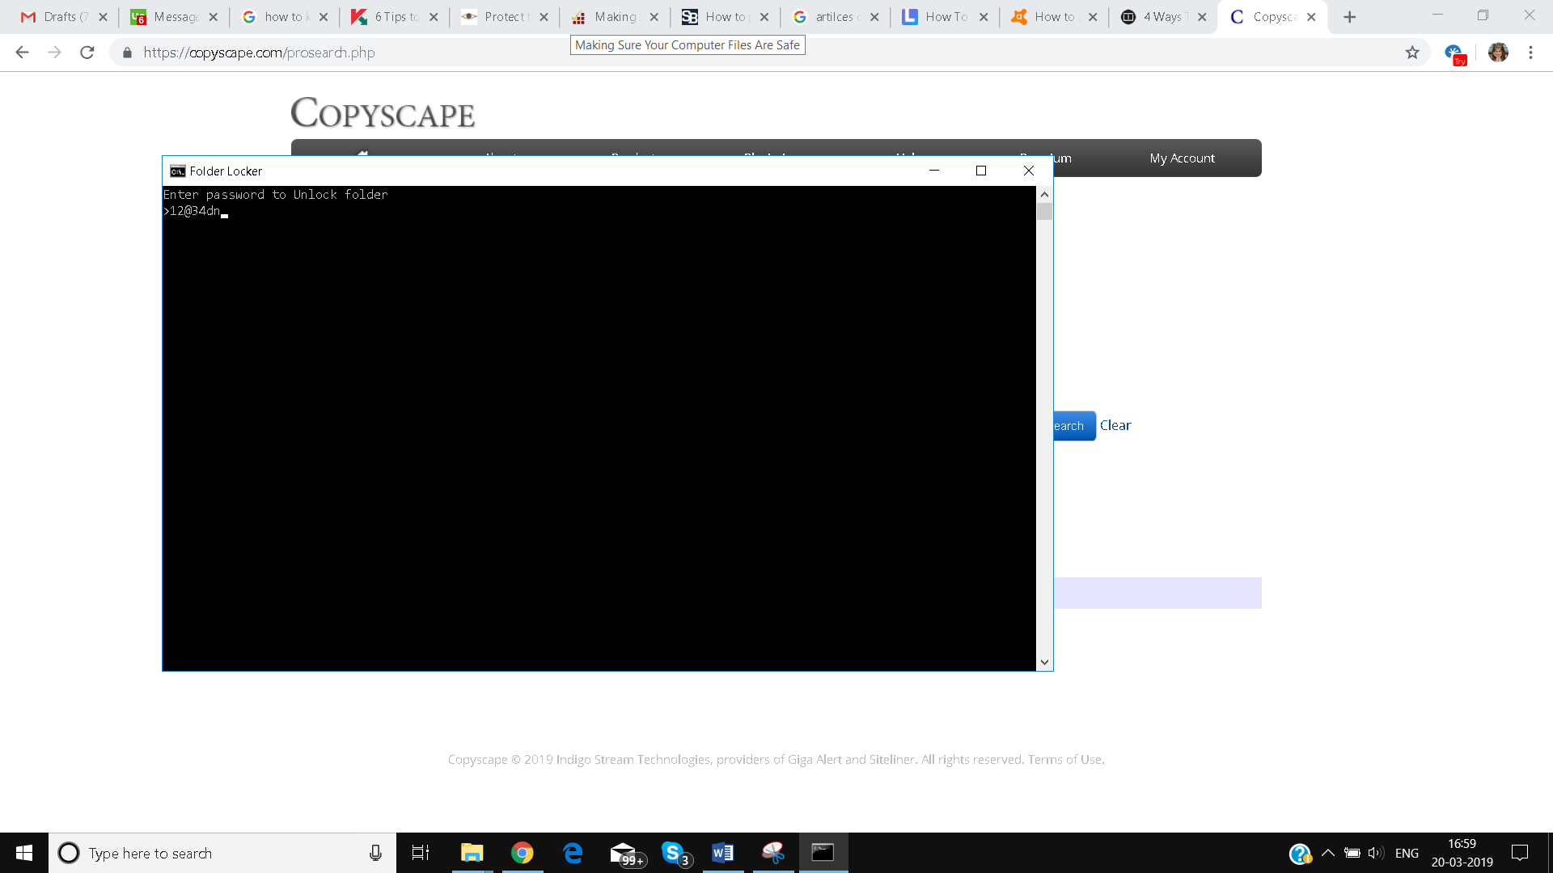Screen dimensions: 1553x873
Task: Open Terms of Use footer link
Action: point(1064,760)
